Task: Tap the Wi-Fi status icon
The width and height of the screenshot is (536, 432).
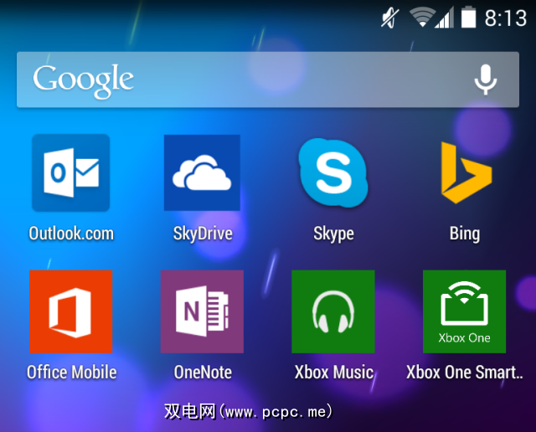Action: [422, 17]
